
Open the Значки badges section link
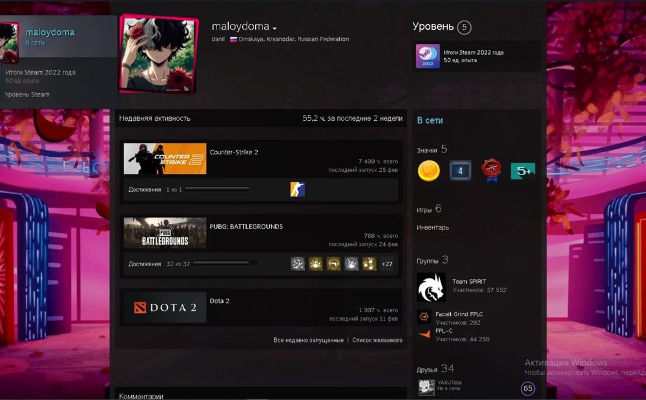click(x=432, y=149)
